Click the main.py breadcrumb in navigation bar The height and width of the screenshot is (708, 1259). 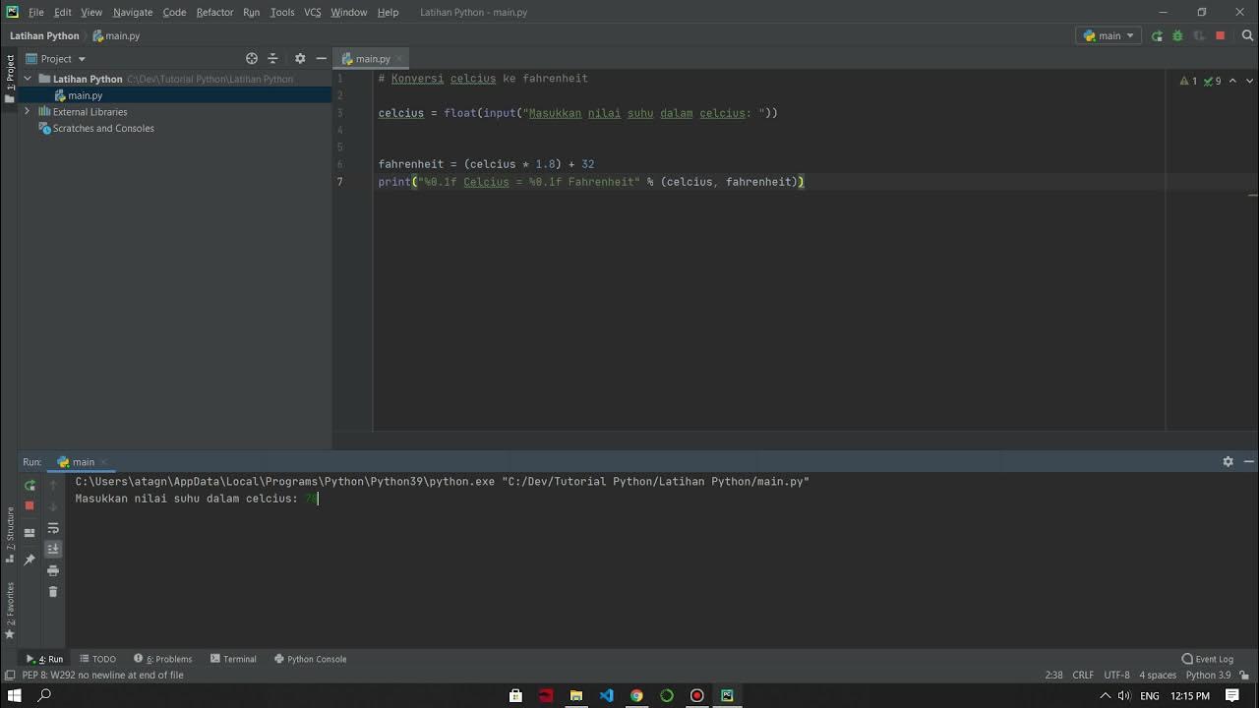(x=116, y=35)
